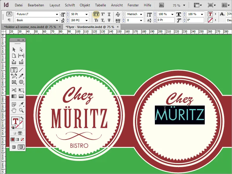Switch to folder-a3-vorne_neu.indd tab
Viewport: 232px width, 174px height.
click(30, 27)
